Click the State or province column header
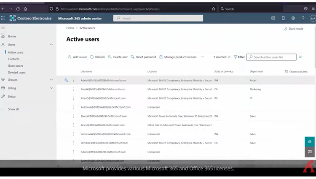Image resolution: width=316 pixels, height=179 pixels. [x=224, y=71]
